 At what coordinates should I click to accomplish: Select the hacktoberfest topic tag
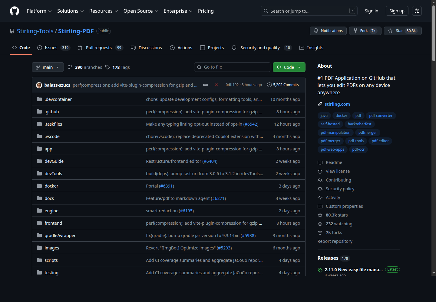point(359,124)
